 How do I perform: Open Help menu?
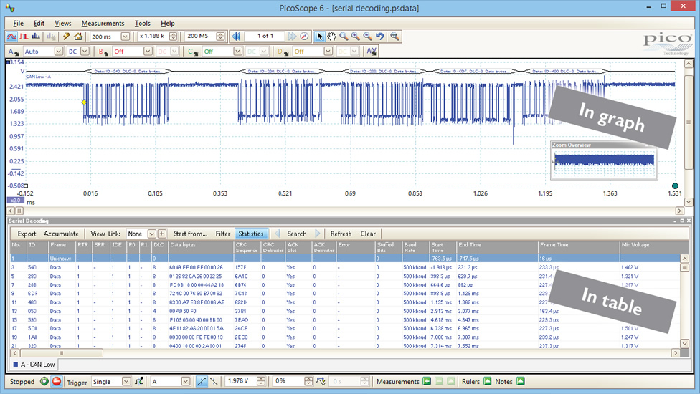click(x=167, y=23)
